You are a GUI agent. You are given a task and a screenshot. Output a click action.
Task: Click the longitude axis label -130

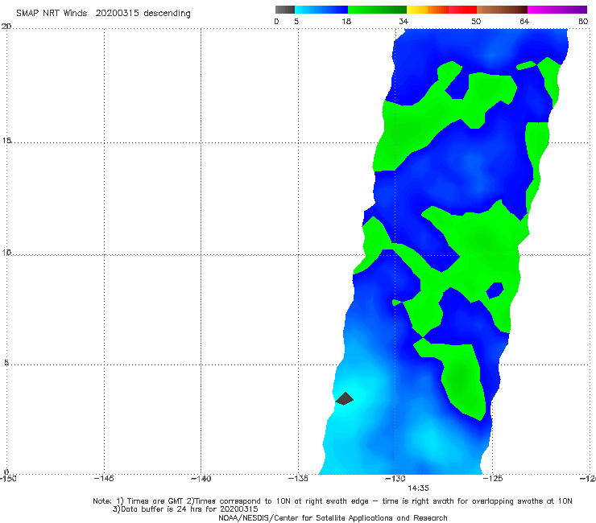395,478
